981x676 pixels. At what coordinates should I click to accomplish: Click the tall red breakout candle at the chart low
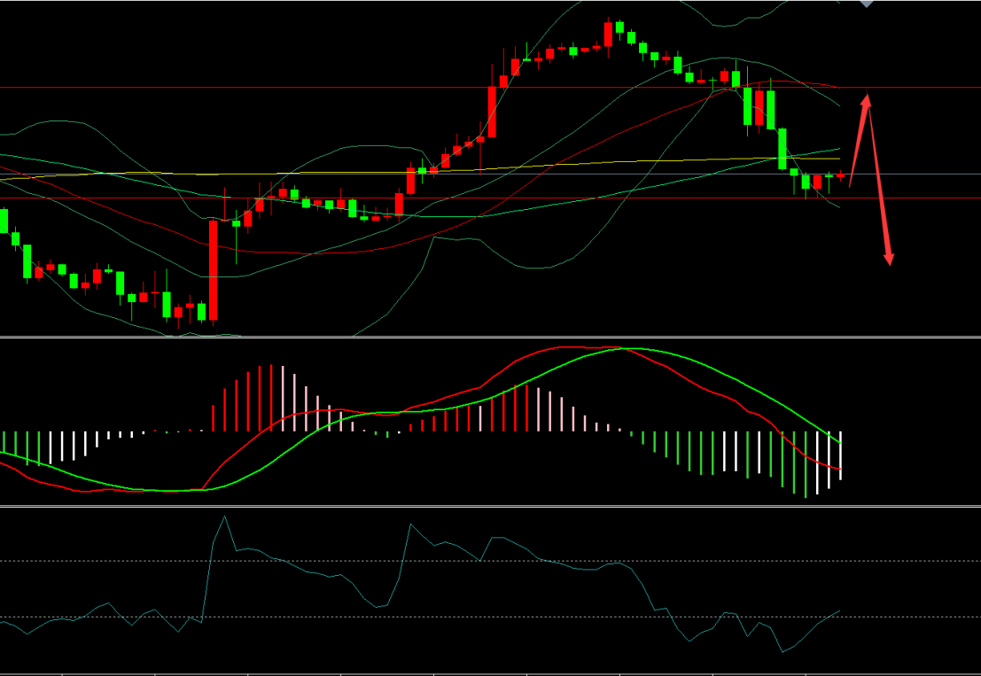tap(214, 270)
